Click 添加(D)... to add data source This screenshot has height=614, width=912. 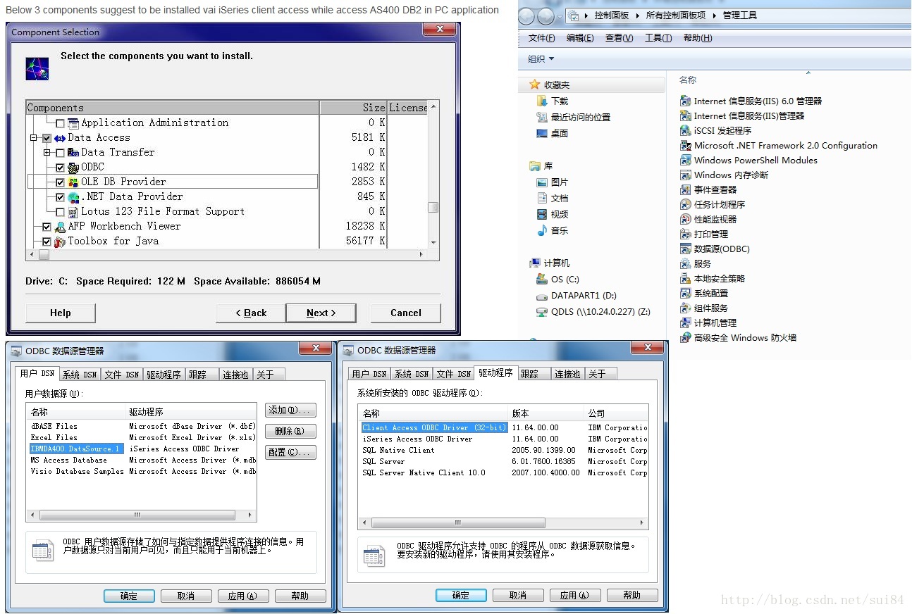[x=290, y=410]
